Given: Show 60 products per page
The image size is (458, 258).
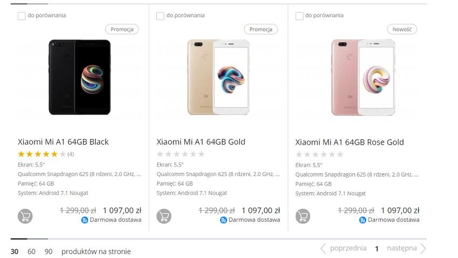Looking at the screenshot, I should click(32, 252).
